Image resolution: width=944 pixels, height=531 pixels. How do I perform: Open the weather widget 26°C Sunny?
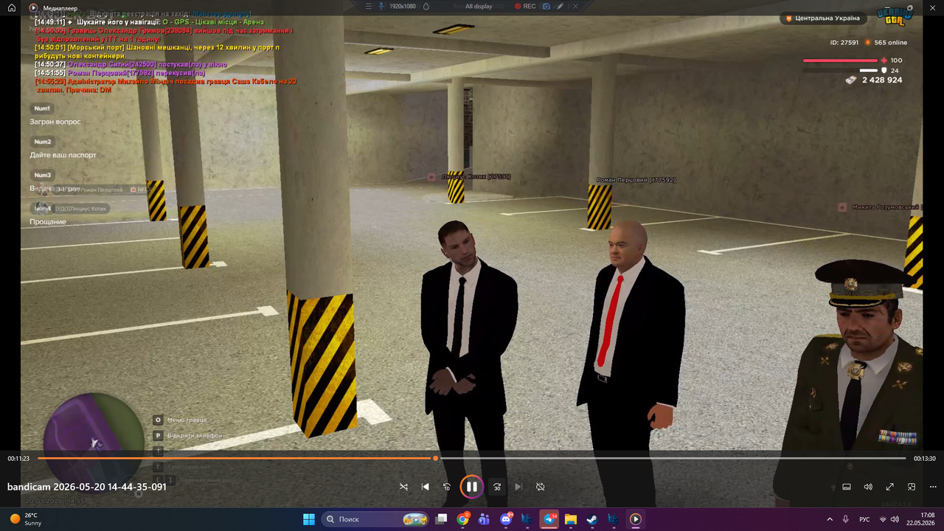point(27,519)
